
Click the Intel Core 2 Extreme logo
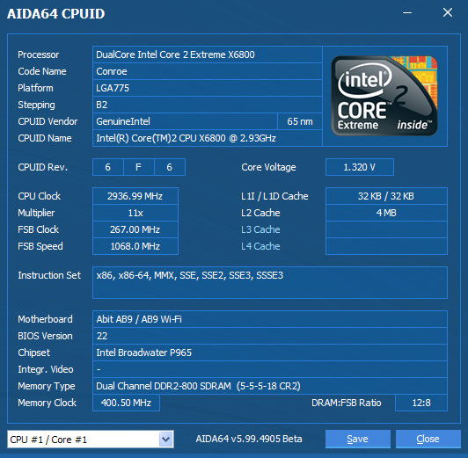(384, 96)
